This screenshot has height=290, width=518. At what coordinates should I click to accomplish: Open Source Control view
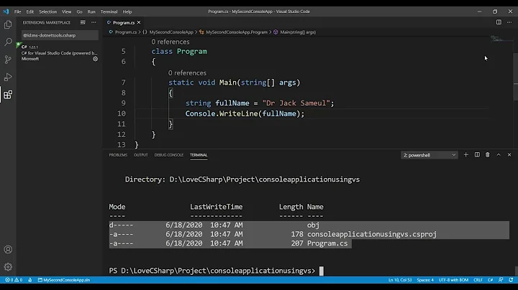tap(8, 60)
